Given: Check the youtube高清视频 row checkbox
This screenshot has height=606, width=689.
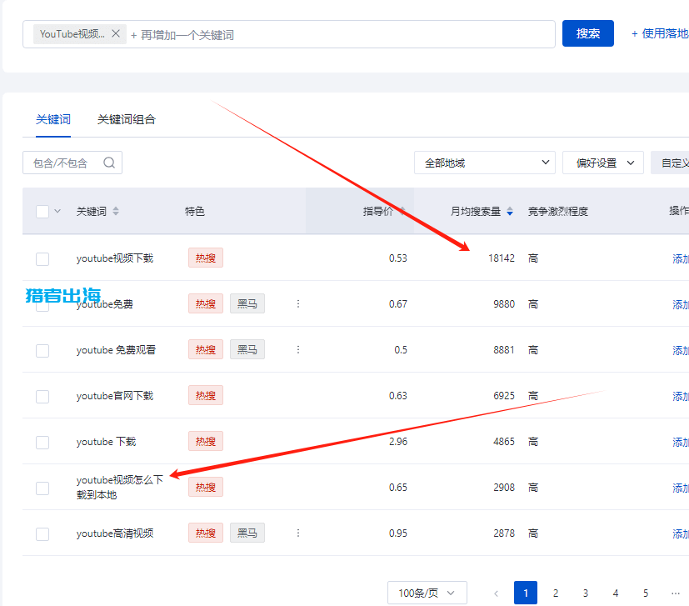Looking at the screenshot, I should click(x=42, y=534).
